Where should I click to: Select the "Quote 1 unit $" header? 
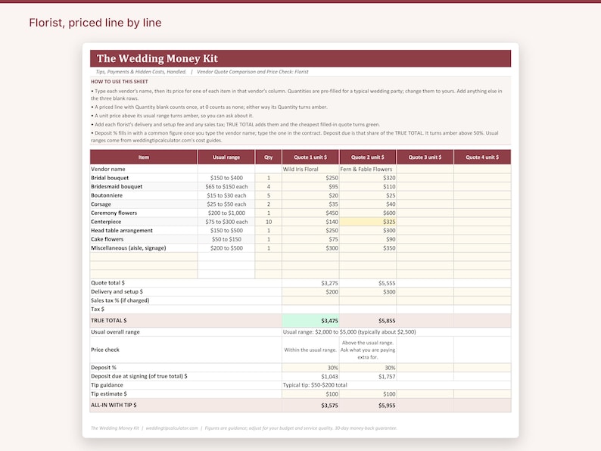click(310, 157)
